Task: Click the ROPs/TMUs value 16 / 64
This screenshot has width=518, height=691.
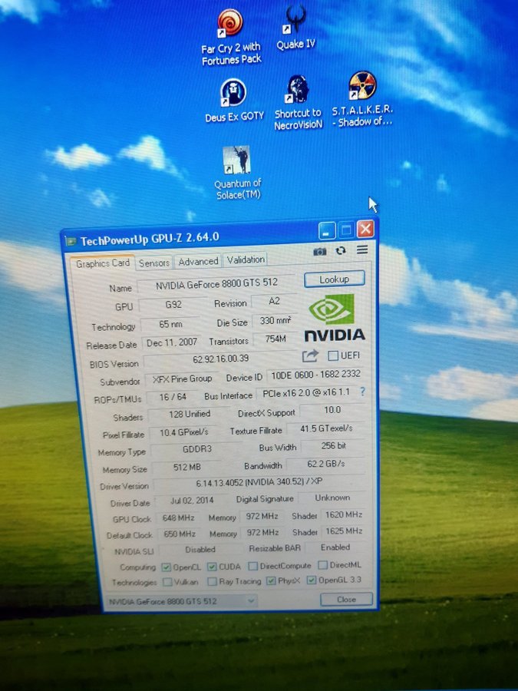Action: point(173,397)
